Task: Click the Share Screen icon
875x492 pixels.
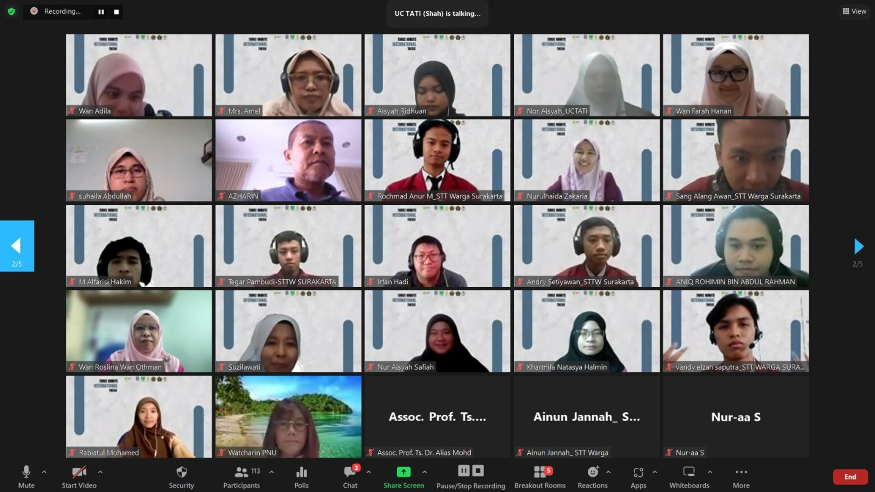Action: [403, 472]
